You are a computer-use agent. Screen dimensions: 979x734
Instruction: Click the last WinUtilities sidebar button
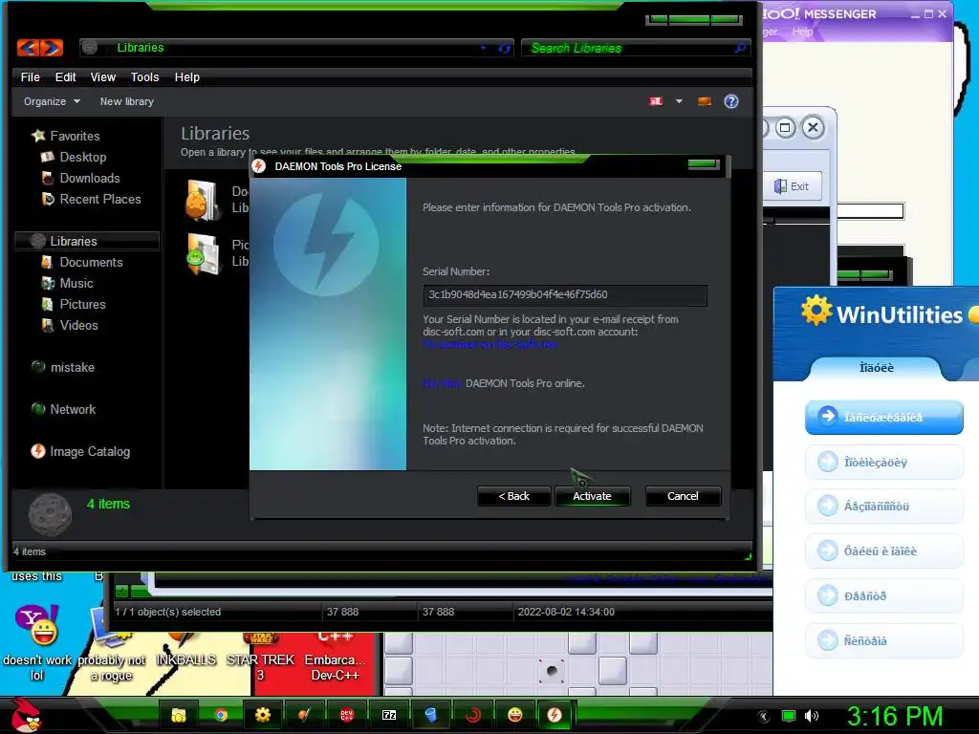coord(883,641)
